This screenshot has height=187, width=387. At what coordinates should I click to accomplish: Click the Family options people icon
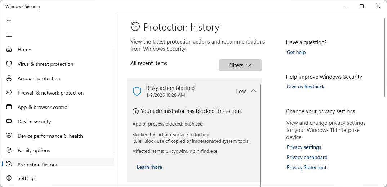(9, 150)
